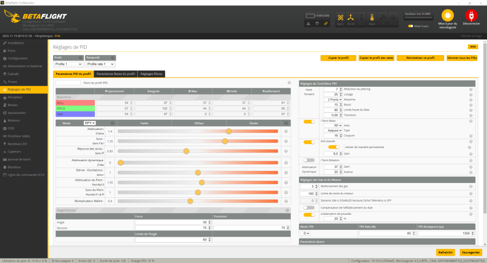Click the Sauvegarder button
The image size is (487, 263).
coord(470,252)
